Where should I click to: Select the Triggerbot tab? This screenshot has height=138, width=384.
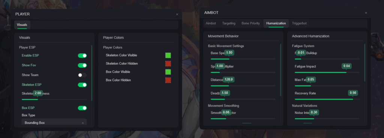[299, 23]
